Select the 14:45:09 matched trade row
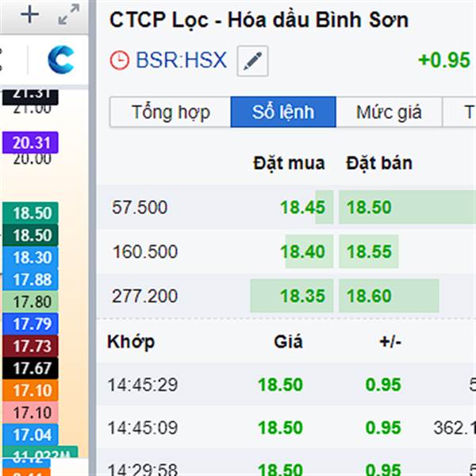The height and width of the screenshot is (476, 476). click(x=286, y=428)
